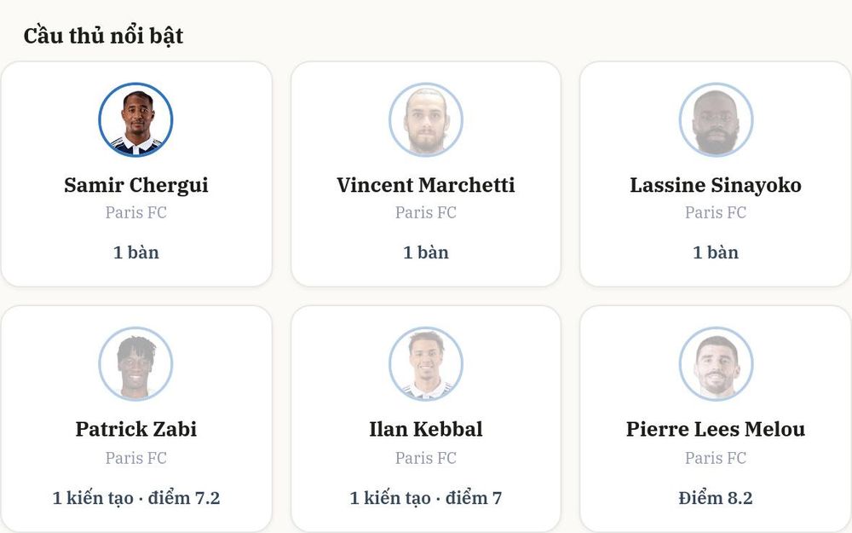
Task: Open the Samir Chergui name link
Action: (x=135, y=185)
